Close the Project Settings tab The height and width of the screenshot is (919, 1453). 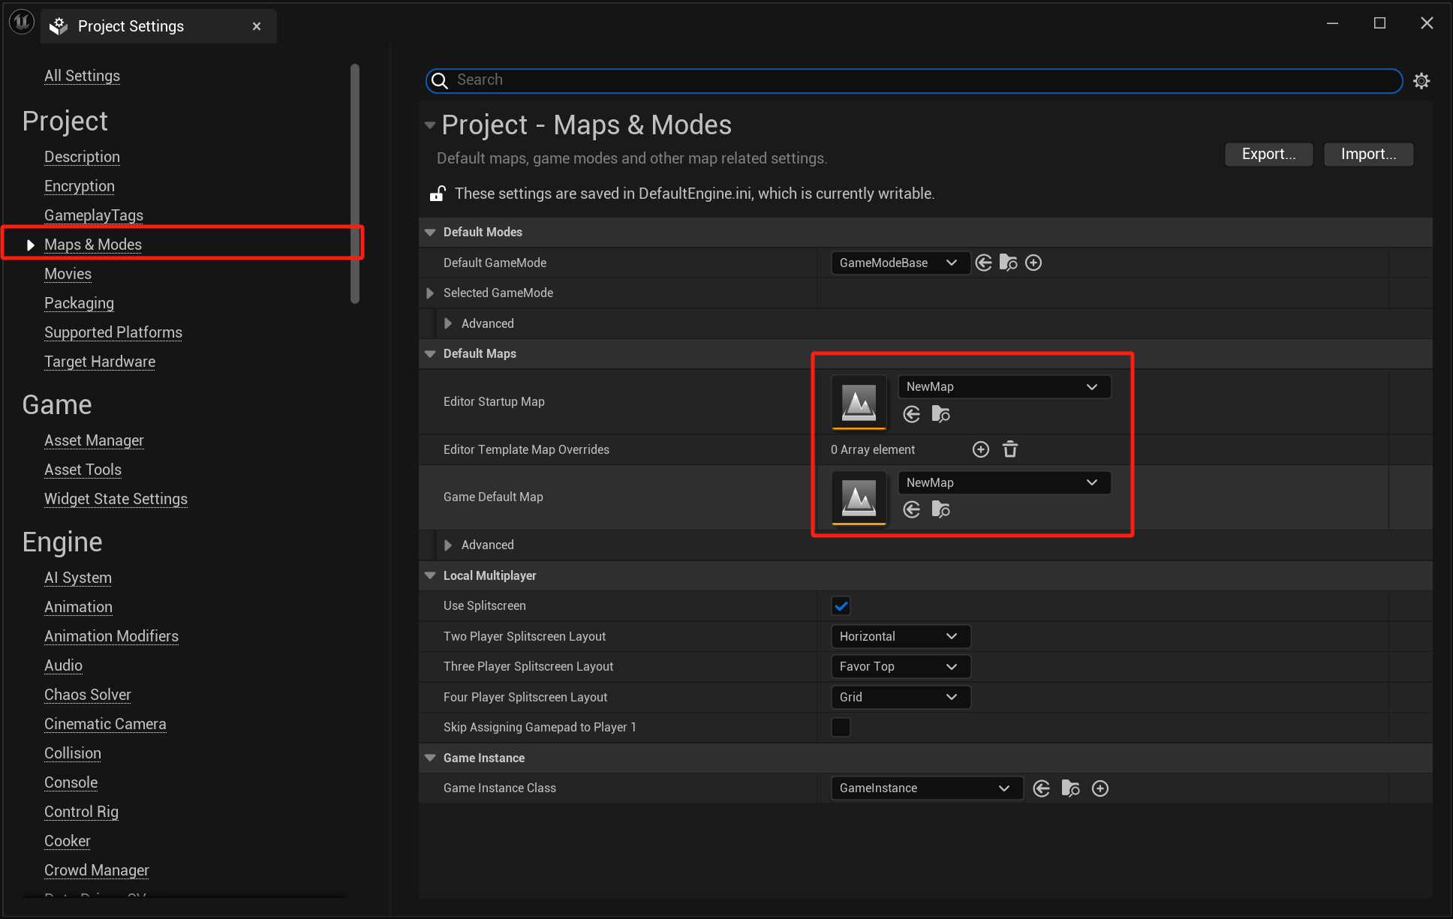click(257, 26)
